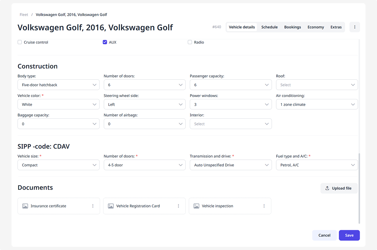This screenshot has height=250, width=377.
Task: Go to the Economy tab
Action: [x=315, y=27]
